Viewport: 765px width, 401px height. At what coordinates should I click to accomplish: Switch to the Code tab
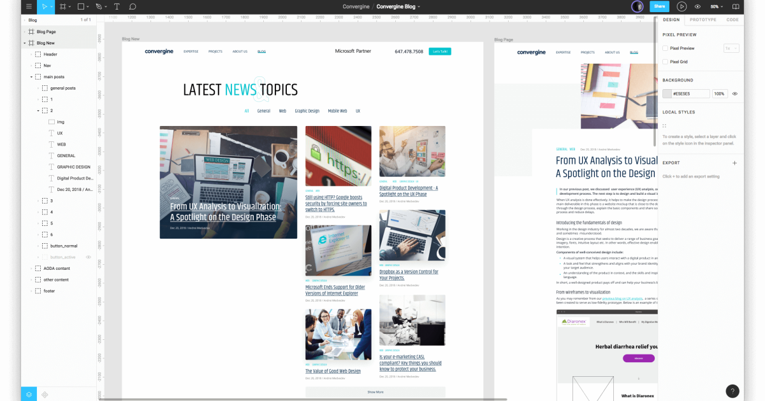(733, 20)
